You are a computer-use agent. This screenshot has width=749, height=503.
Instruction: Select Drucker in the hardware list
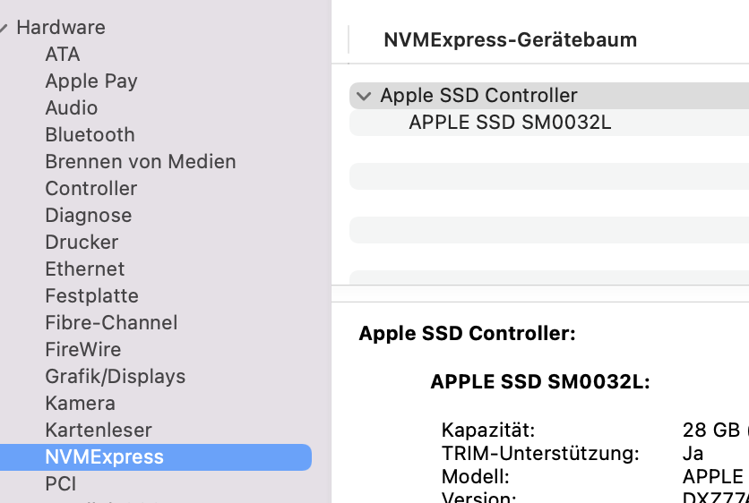tap(82, 243)
